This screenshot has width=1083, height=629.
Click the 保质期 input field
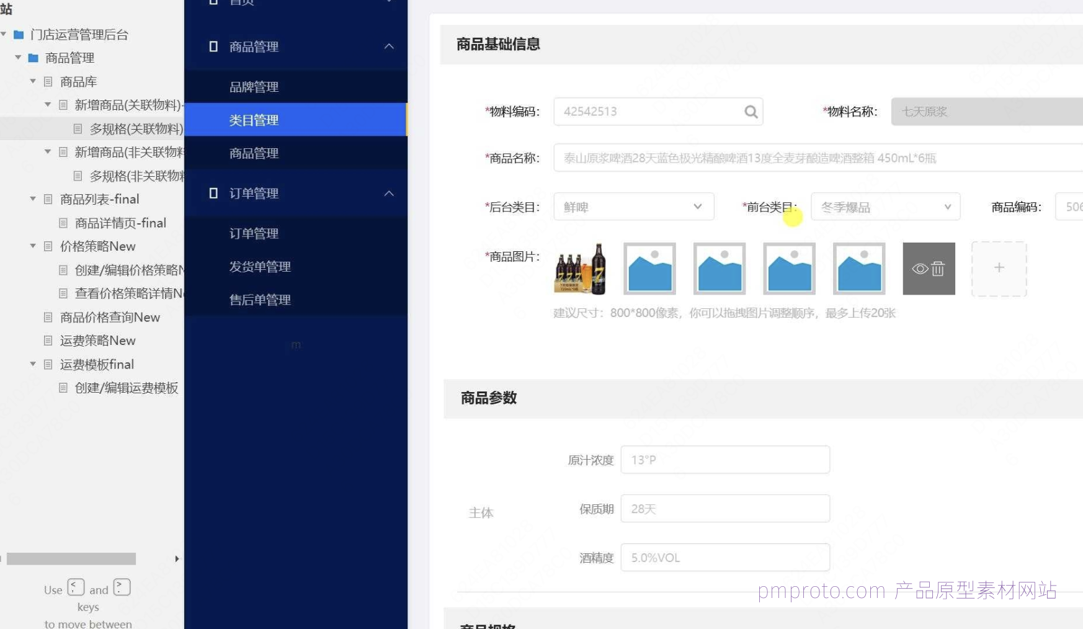pos(725,509)
